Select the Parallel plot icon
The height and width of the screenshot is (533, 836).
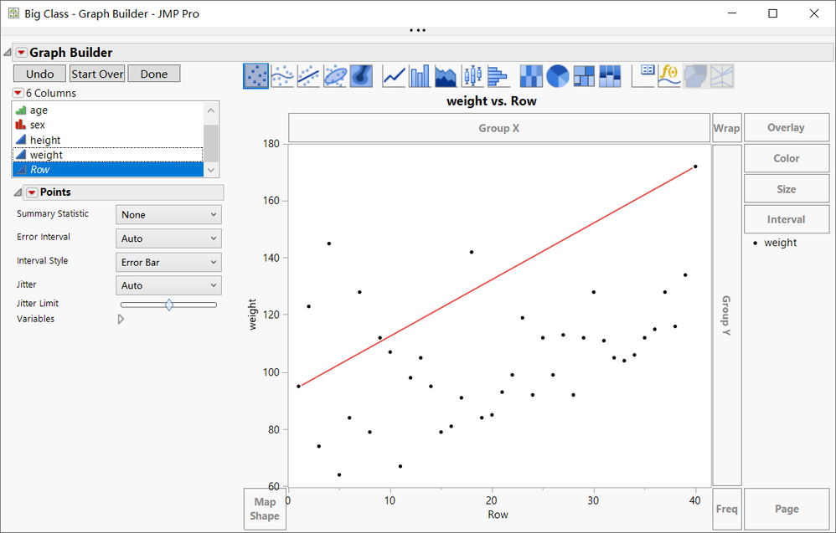(721, 75)
